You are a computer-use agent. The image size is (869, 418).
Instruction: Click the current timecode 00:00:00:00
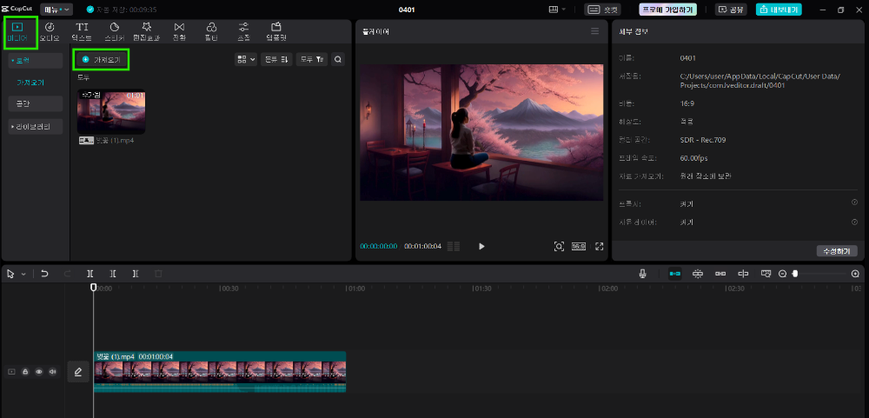[x=379, y=246]
